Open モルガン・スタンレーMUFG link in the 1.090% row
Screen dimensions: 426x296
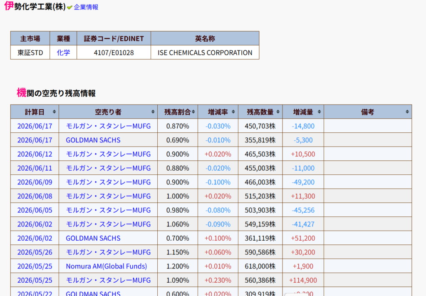tap(108, 280)
